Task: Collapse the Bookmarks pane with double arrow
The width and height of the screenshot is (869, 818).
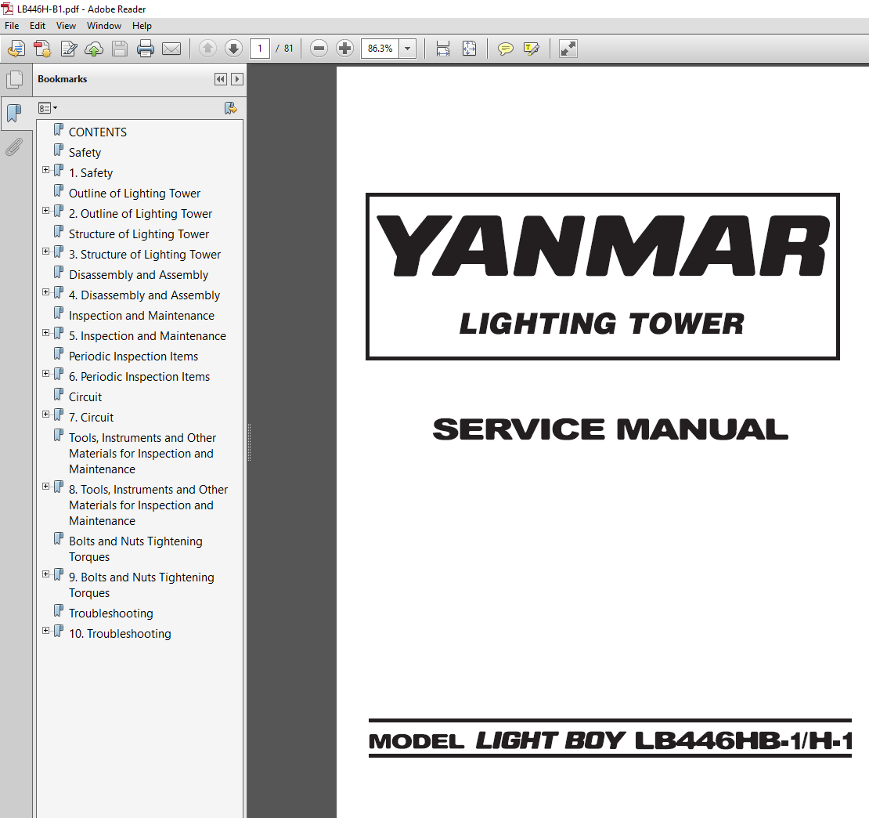Action: pyautogui.click(x=221, y=79)
